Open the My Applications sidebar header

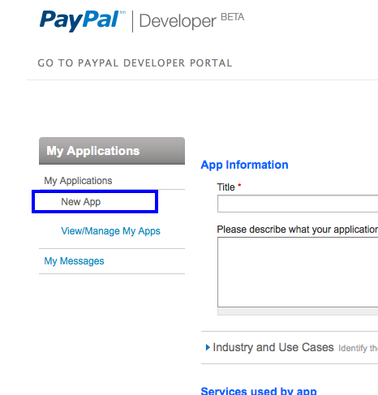[112, 151]
